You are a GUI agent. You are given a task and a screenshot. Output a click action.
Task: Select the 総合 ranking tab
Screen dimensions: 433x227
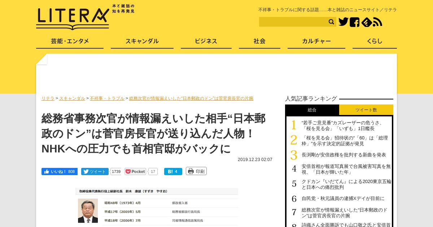pyautogui.click(x=312, y=110)
